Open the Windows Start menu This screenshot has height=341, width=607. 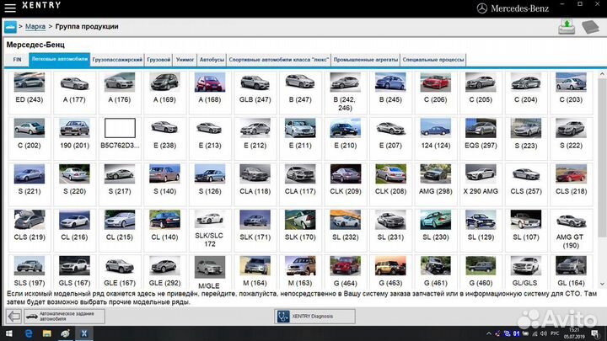8,333
